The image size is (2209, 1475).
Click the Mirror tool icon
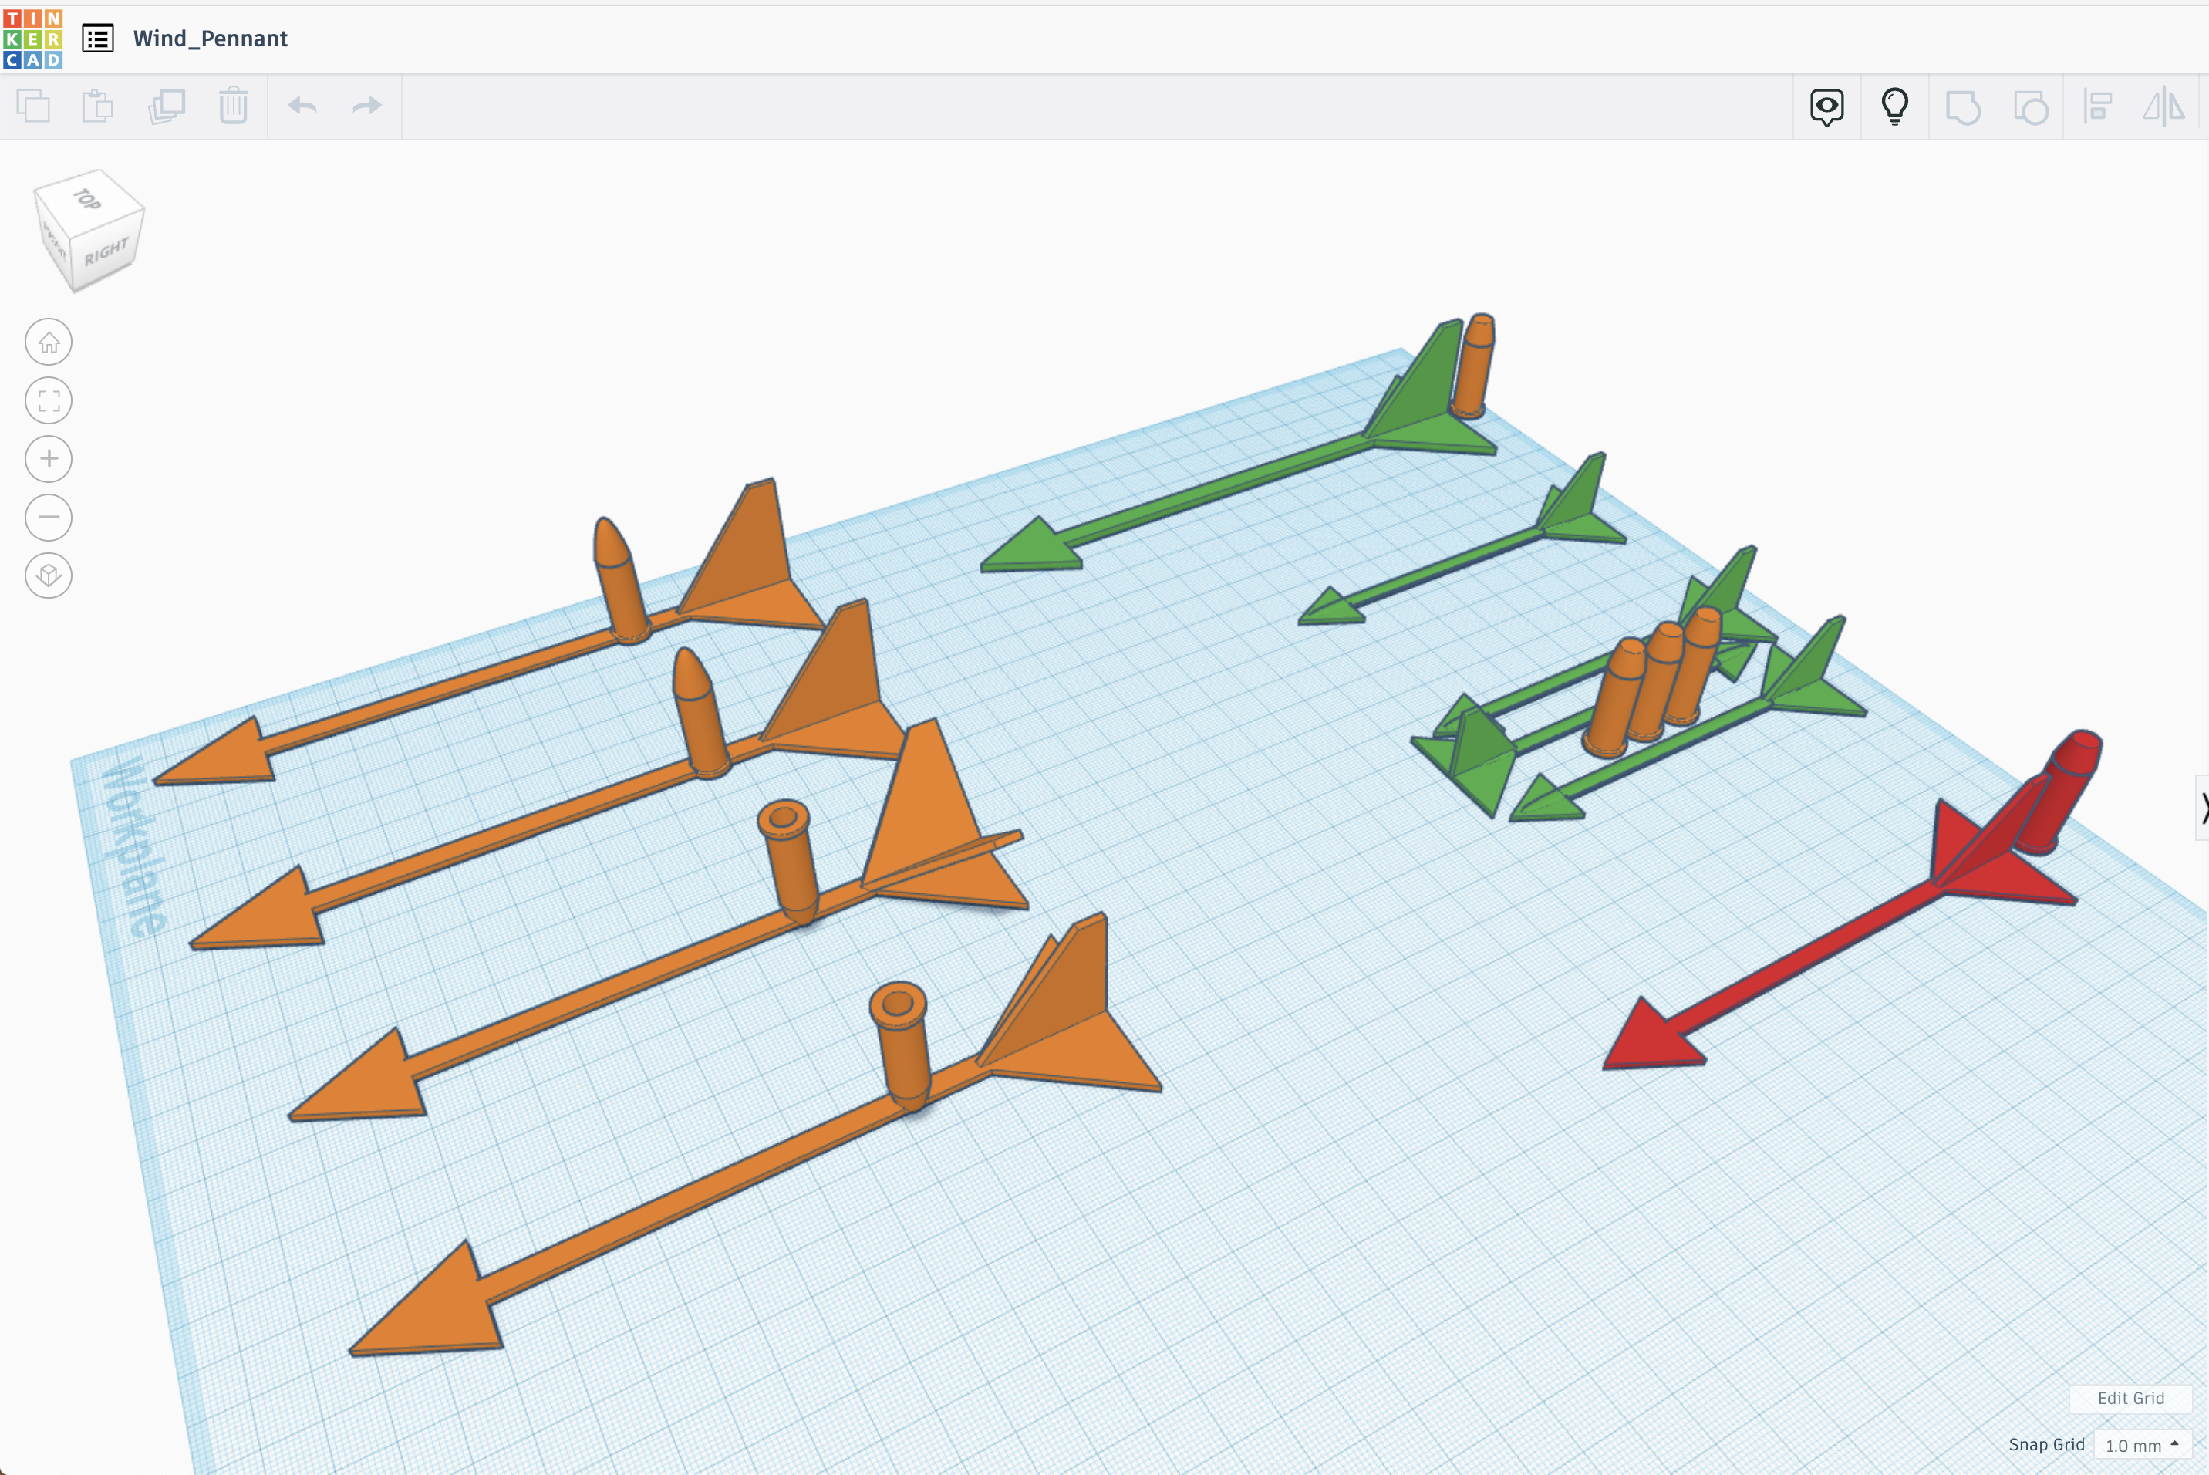[x=2163, y=106]
